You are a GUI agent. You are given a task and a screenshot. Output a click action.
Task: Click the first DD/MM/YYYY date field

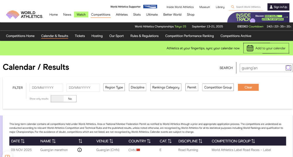pyautogui.click(x=46, y=88)
